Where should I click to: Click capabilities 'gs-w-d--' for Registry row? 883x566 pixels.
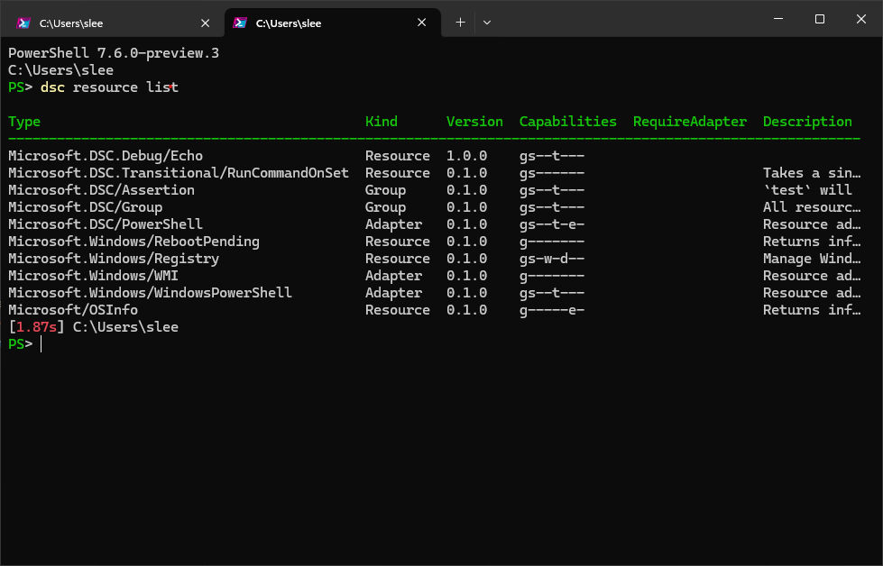pos(552,259)
